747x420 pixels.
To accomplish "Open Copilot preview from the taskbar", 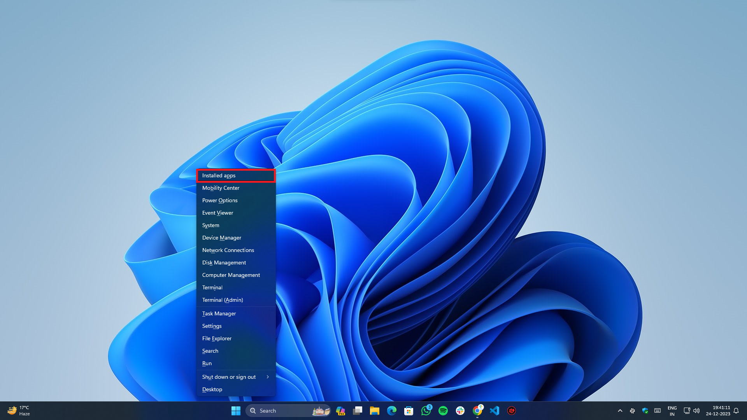I will point(340,411).
